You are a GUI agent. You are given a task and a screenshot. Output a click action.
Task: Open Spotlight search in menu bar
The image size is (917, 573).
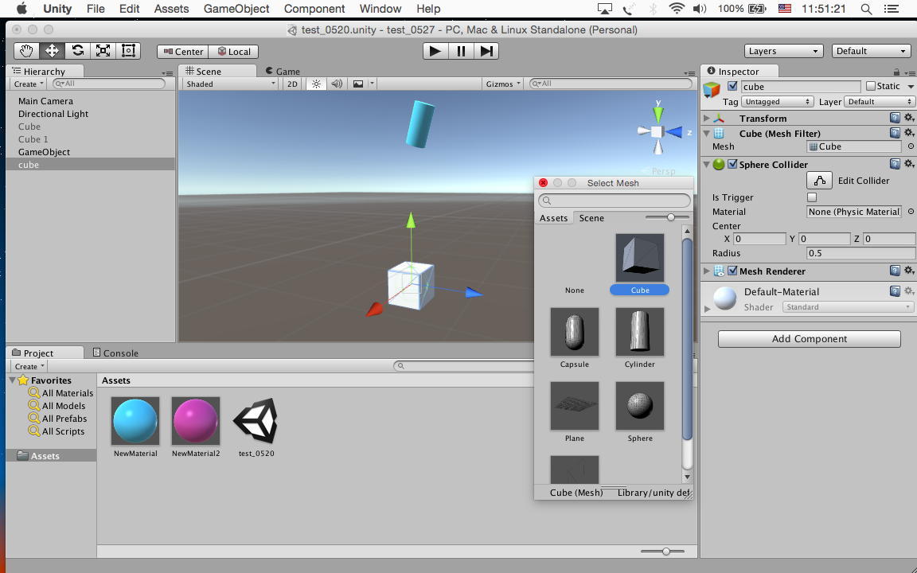click(867, 9)
